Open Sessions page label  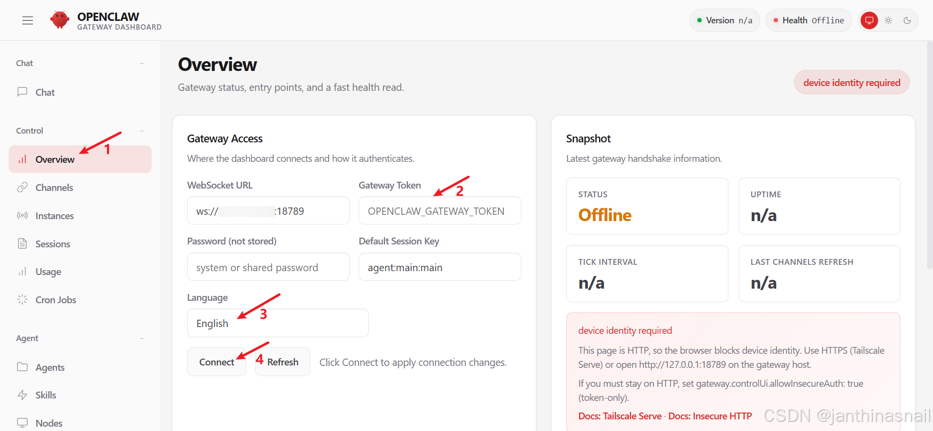[53, 244]
